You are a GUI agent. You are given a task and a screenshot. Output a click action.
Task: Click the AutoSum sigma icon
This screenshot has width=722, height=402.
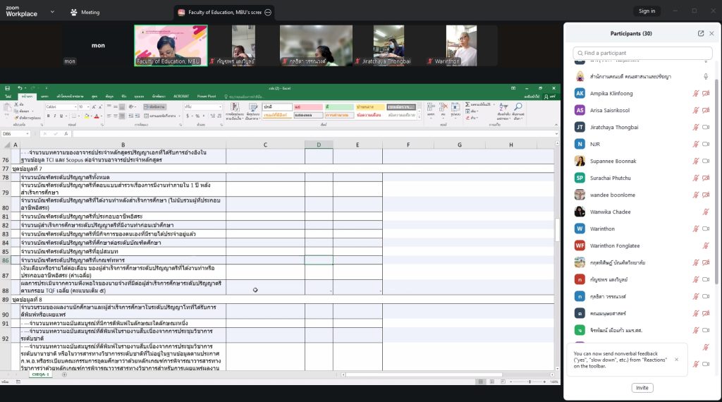468,104
